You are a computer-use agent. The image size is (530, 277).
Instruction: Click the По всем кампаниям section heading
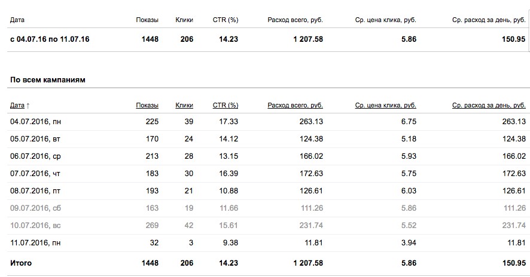tap(48, 79)
